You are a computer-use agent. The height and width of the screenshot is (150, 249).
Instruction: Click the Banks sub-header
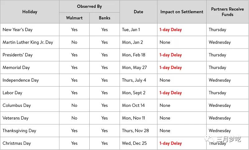pos(105,18)
